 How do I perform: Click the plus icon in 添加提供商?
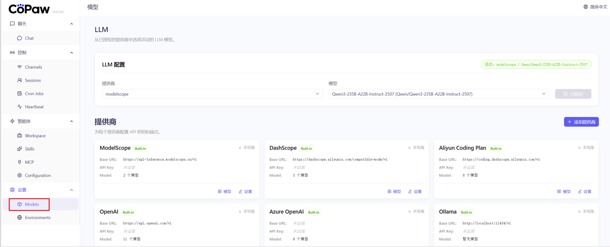569,122
